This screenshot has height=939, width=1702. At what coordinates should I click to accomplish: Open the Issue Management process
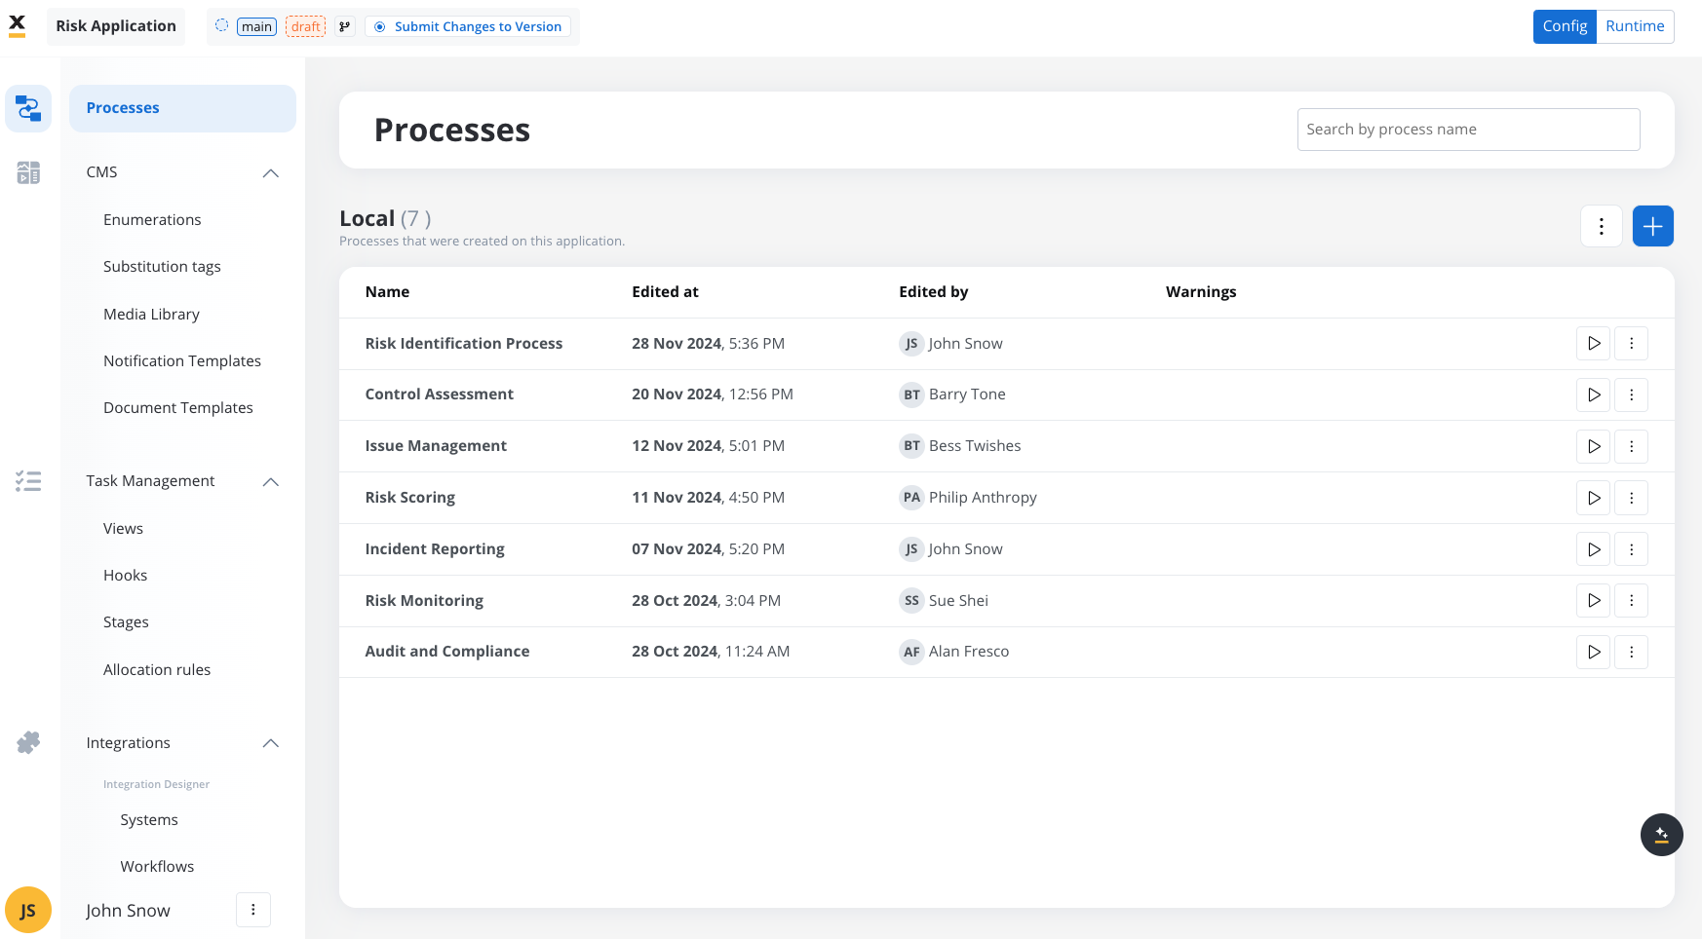click(x=436, y=446)
